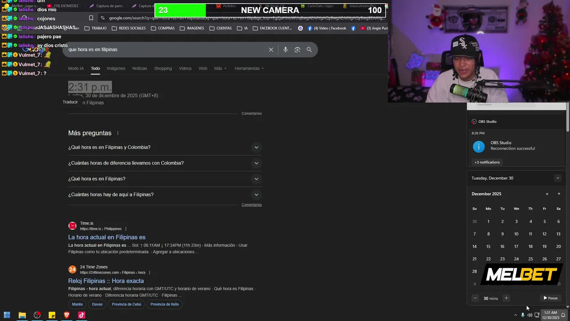Open the Más dropdown in search tabs
This screenshot has width=570, height=321.
(220, 68)
